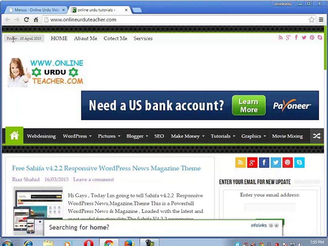328x246 pixels.
Task: Open the Twitter sidebar button
Action: click(276, 163)
